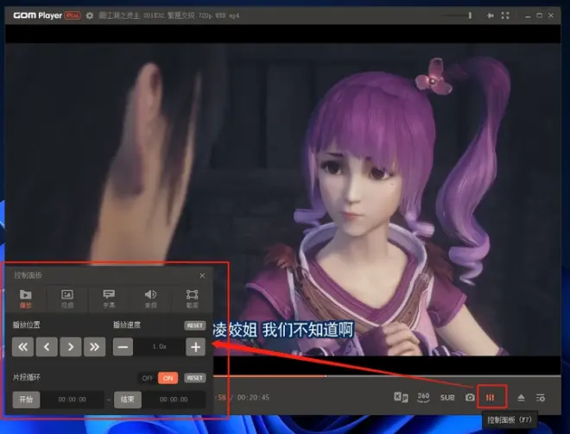Viewport: 570px width, 434px height.
Task: Reset the section loop with the lower RESET button
Action: pyautogui.click(x=195, y=378)
